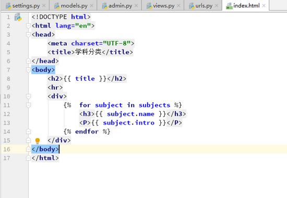Collapse the html tag fold on line 2
This screenshot has width=287, height=198.
28,26
